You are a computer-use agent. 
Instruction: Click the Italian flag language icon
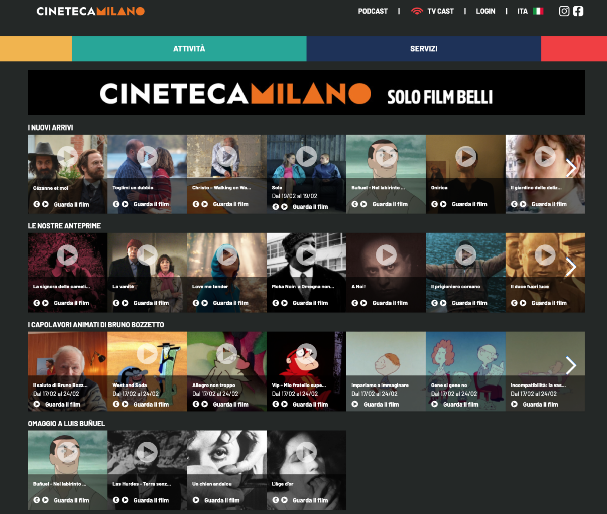(538, 11)
